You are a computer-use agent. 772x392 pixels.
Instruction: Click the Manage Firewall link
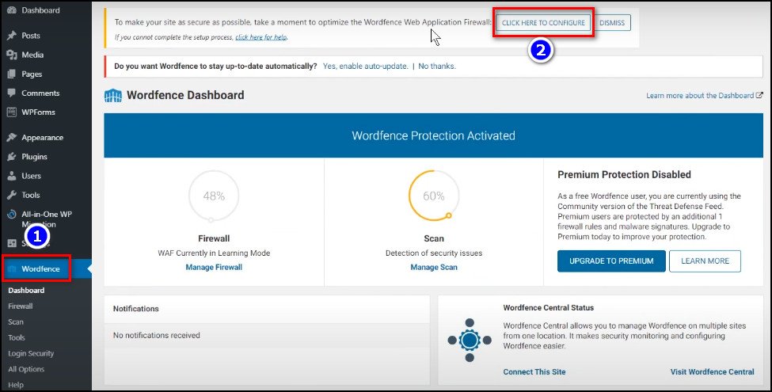(x=214, y=268)
